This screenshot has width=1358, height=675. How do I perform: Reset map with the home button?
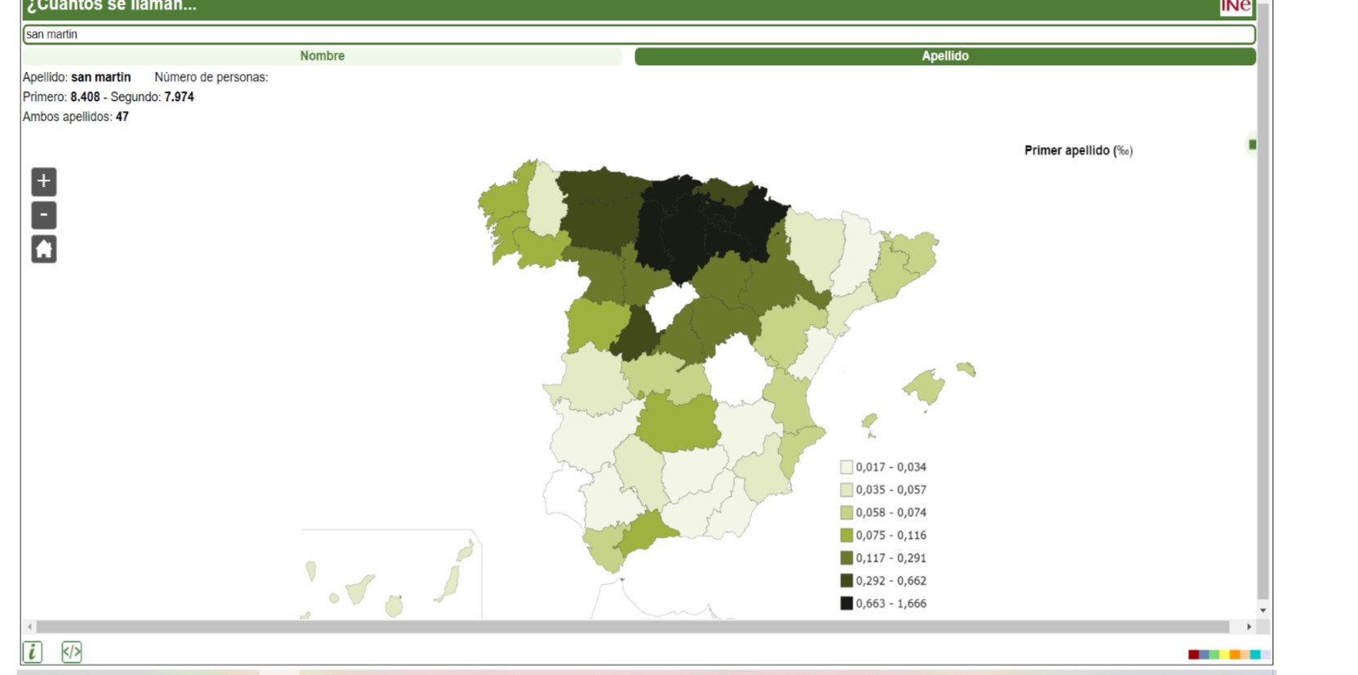pyautogui.click(x=44, y=249)
